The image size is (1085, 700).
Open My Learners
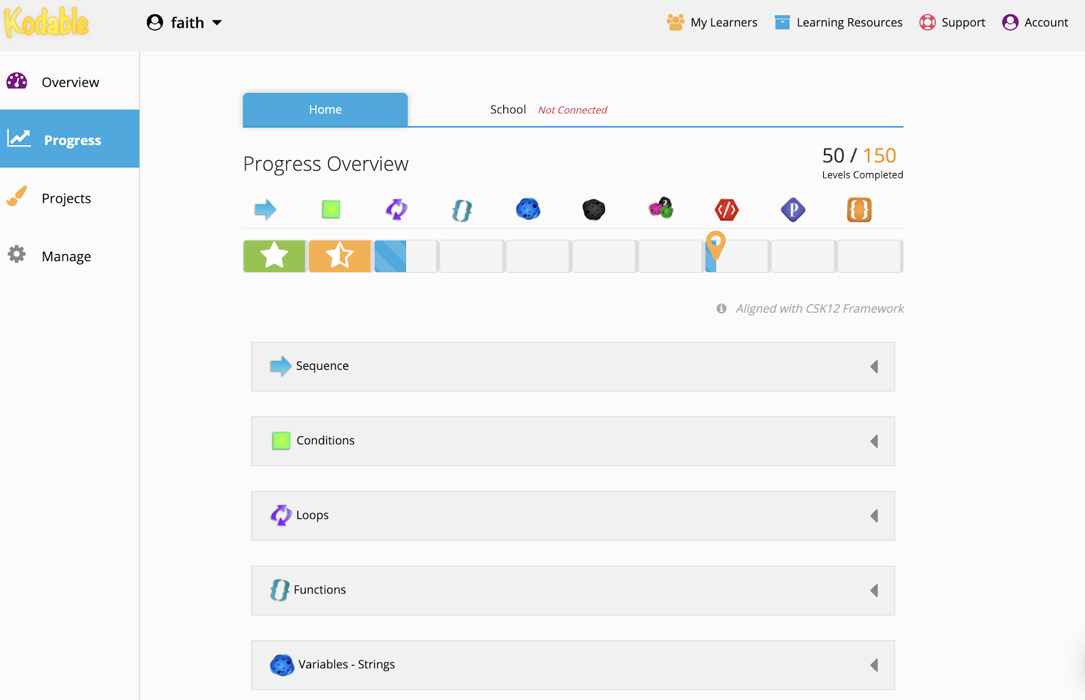712,22
